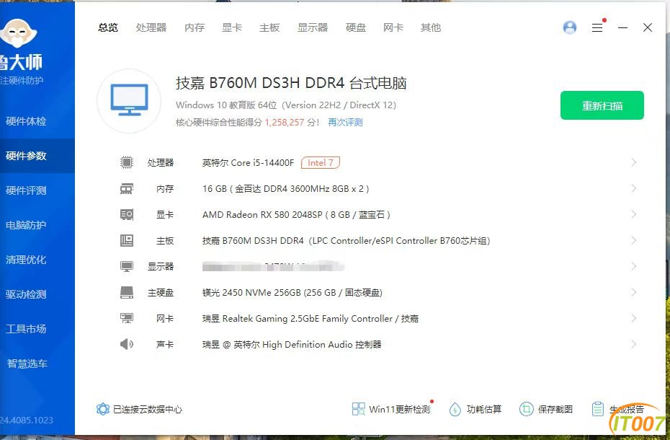
Task: Expand the 处理器 row chevron
Action: [x=634, y=162]
